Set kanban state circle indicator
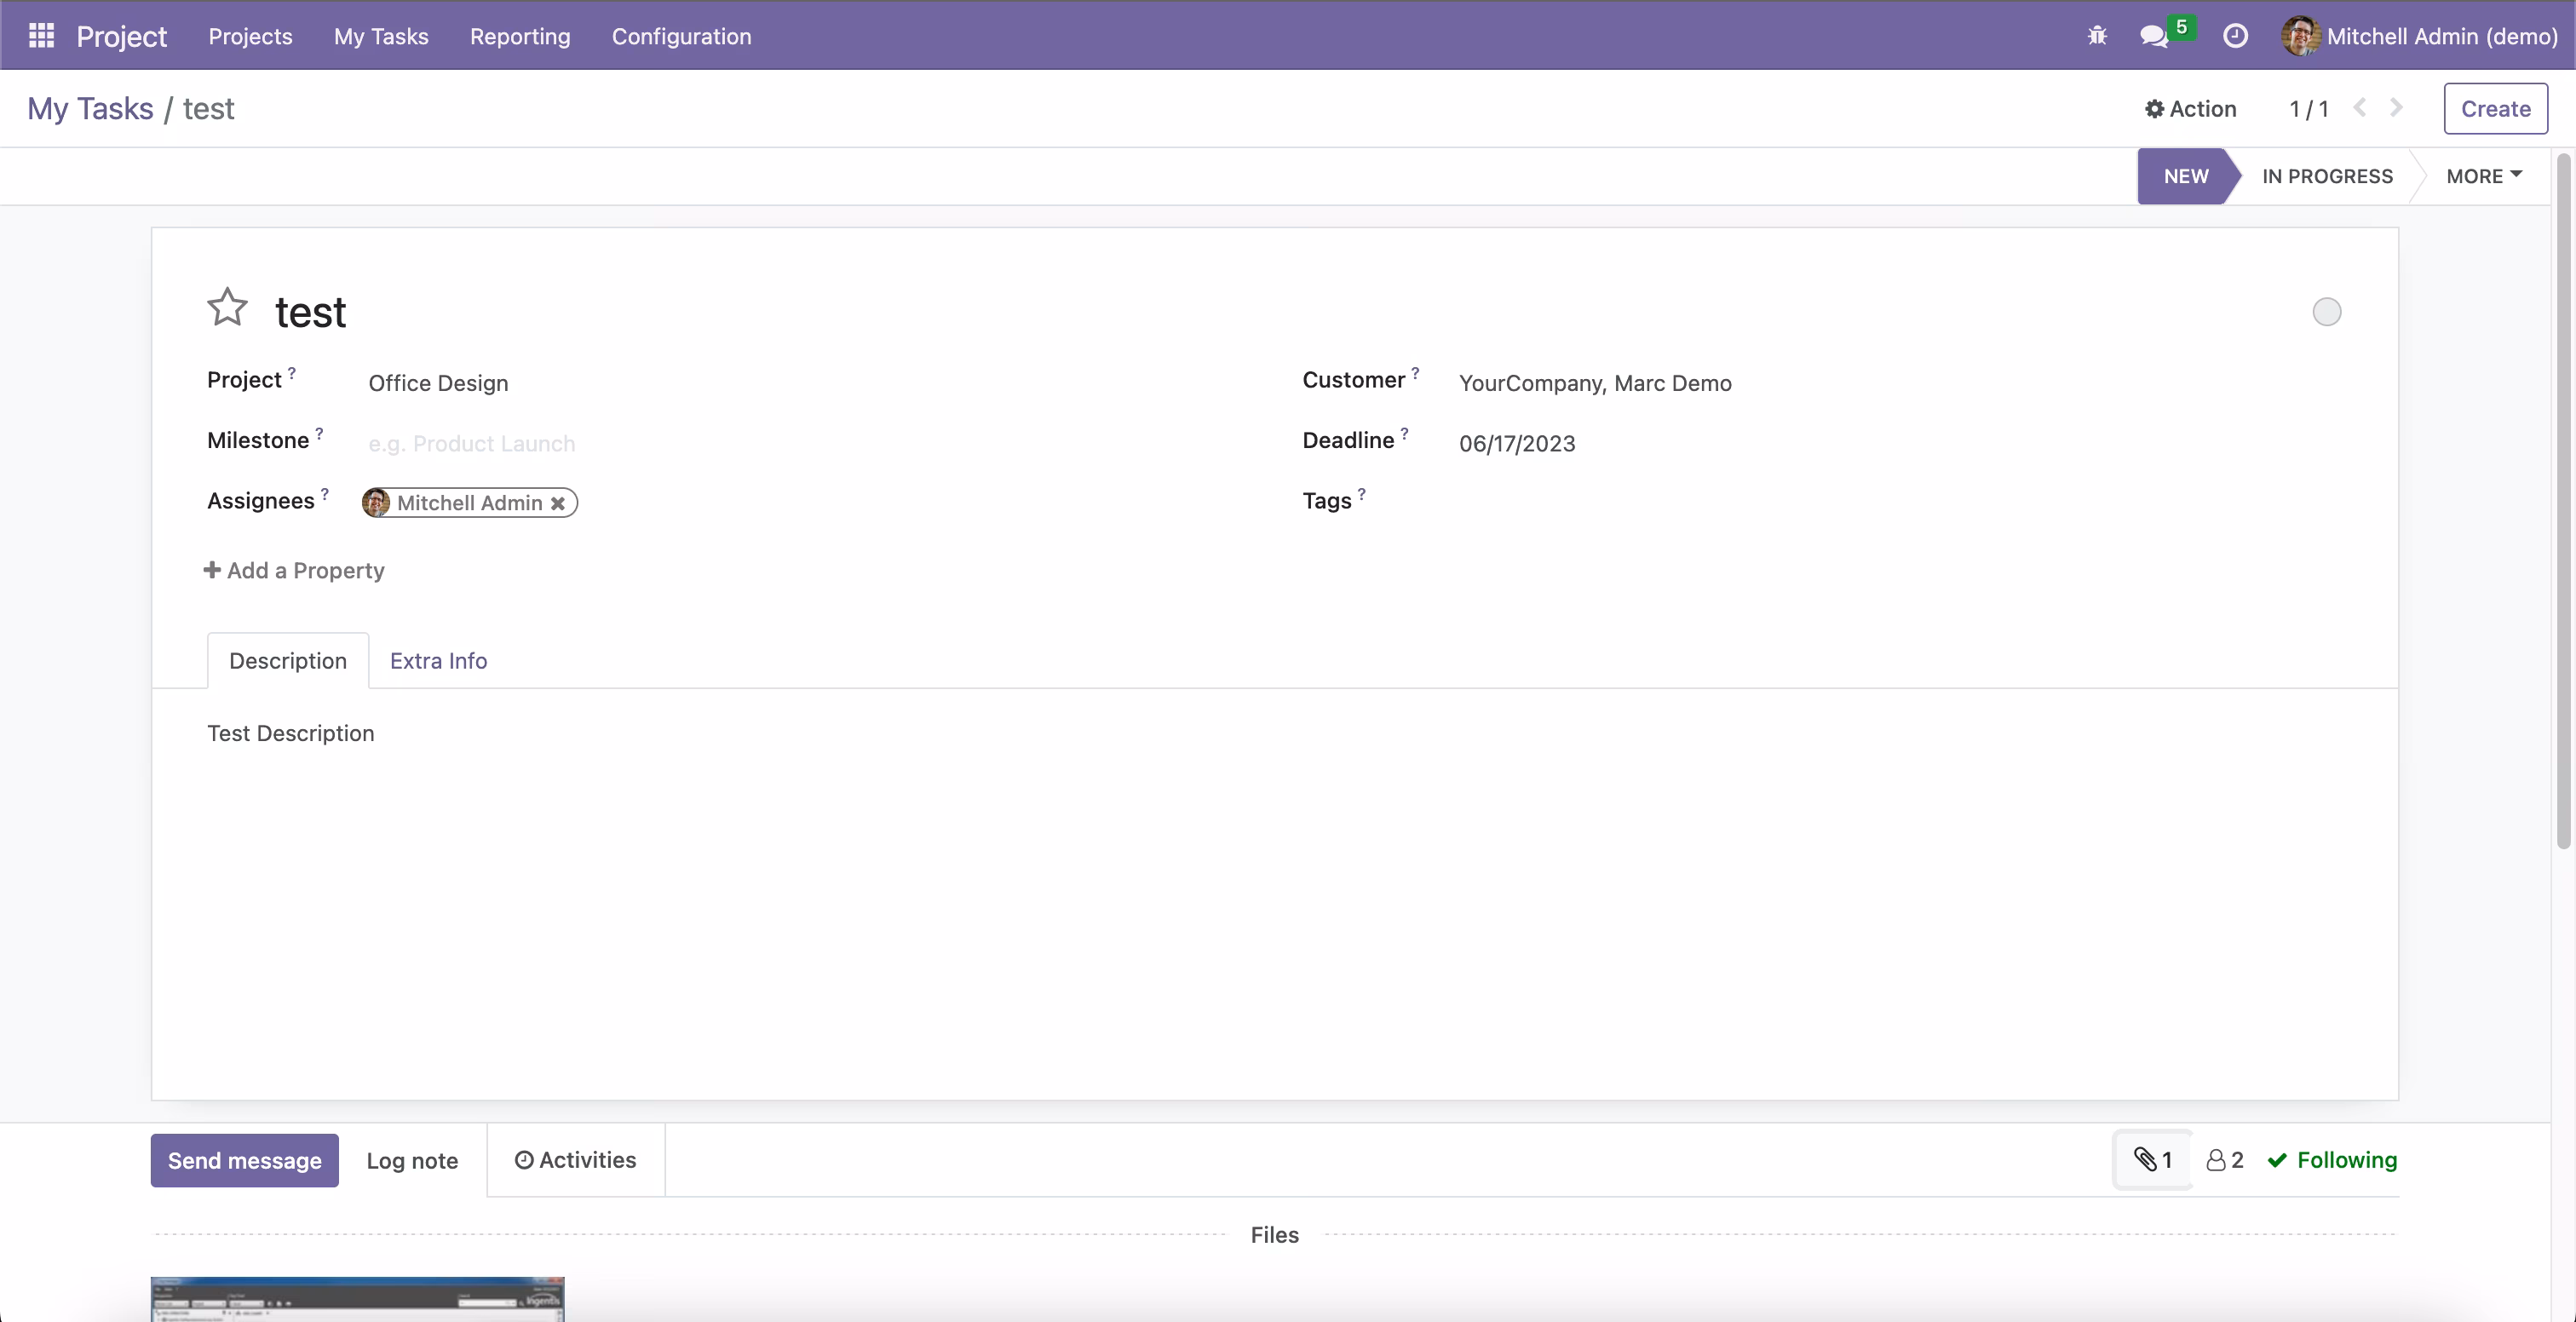 [x=2327, y=312]
